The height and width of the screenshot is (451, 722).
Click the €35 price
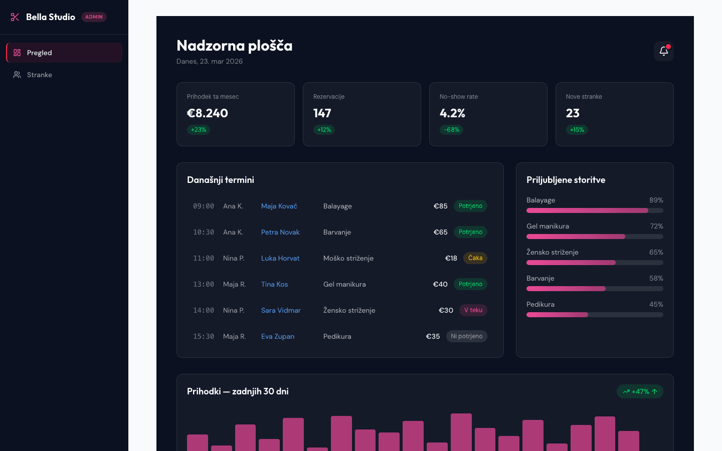[433, 336]
